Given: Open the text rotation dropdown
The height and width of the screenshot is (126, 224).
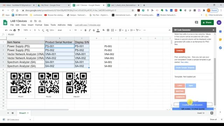Looking at the screenshot, I should [138, 30].
